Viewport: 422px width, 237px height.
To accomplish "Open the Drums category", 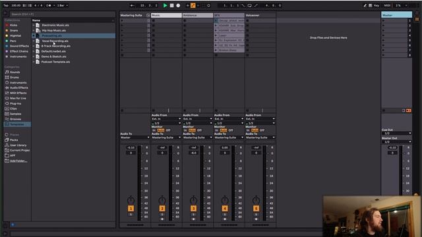I will click(x=15, y=78).
